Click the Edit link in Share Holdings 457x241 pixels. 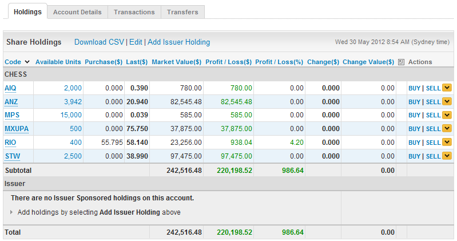(x=136, y=42)
